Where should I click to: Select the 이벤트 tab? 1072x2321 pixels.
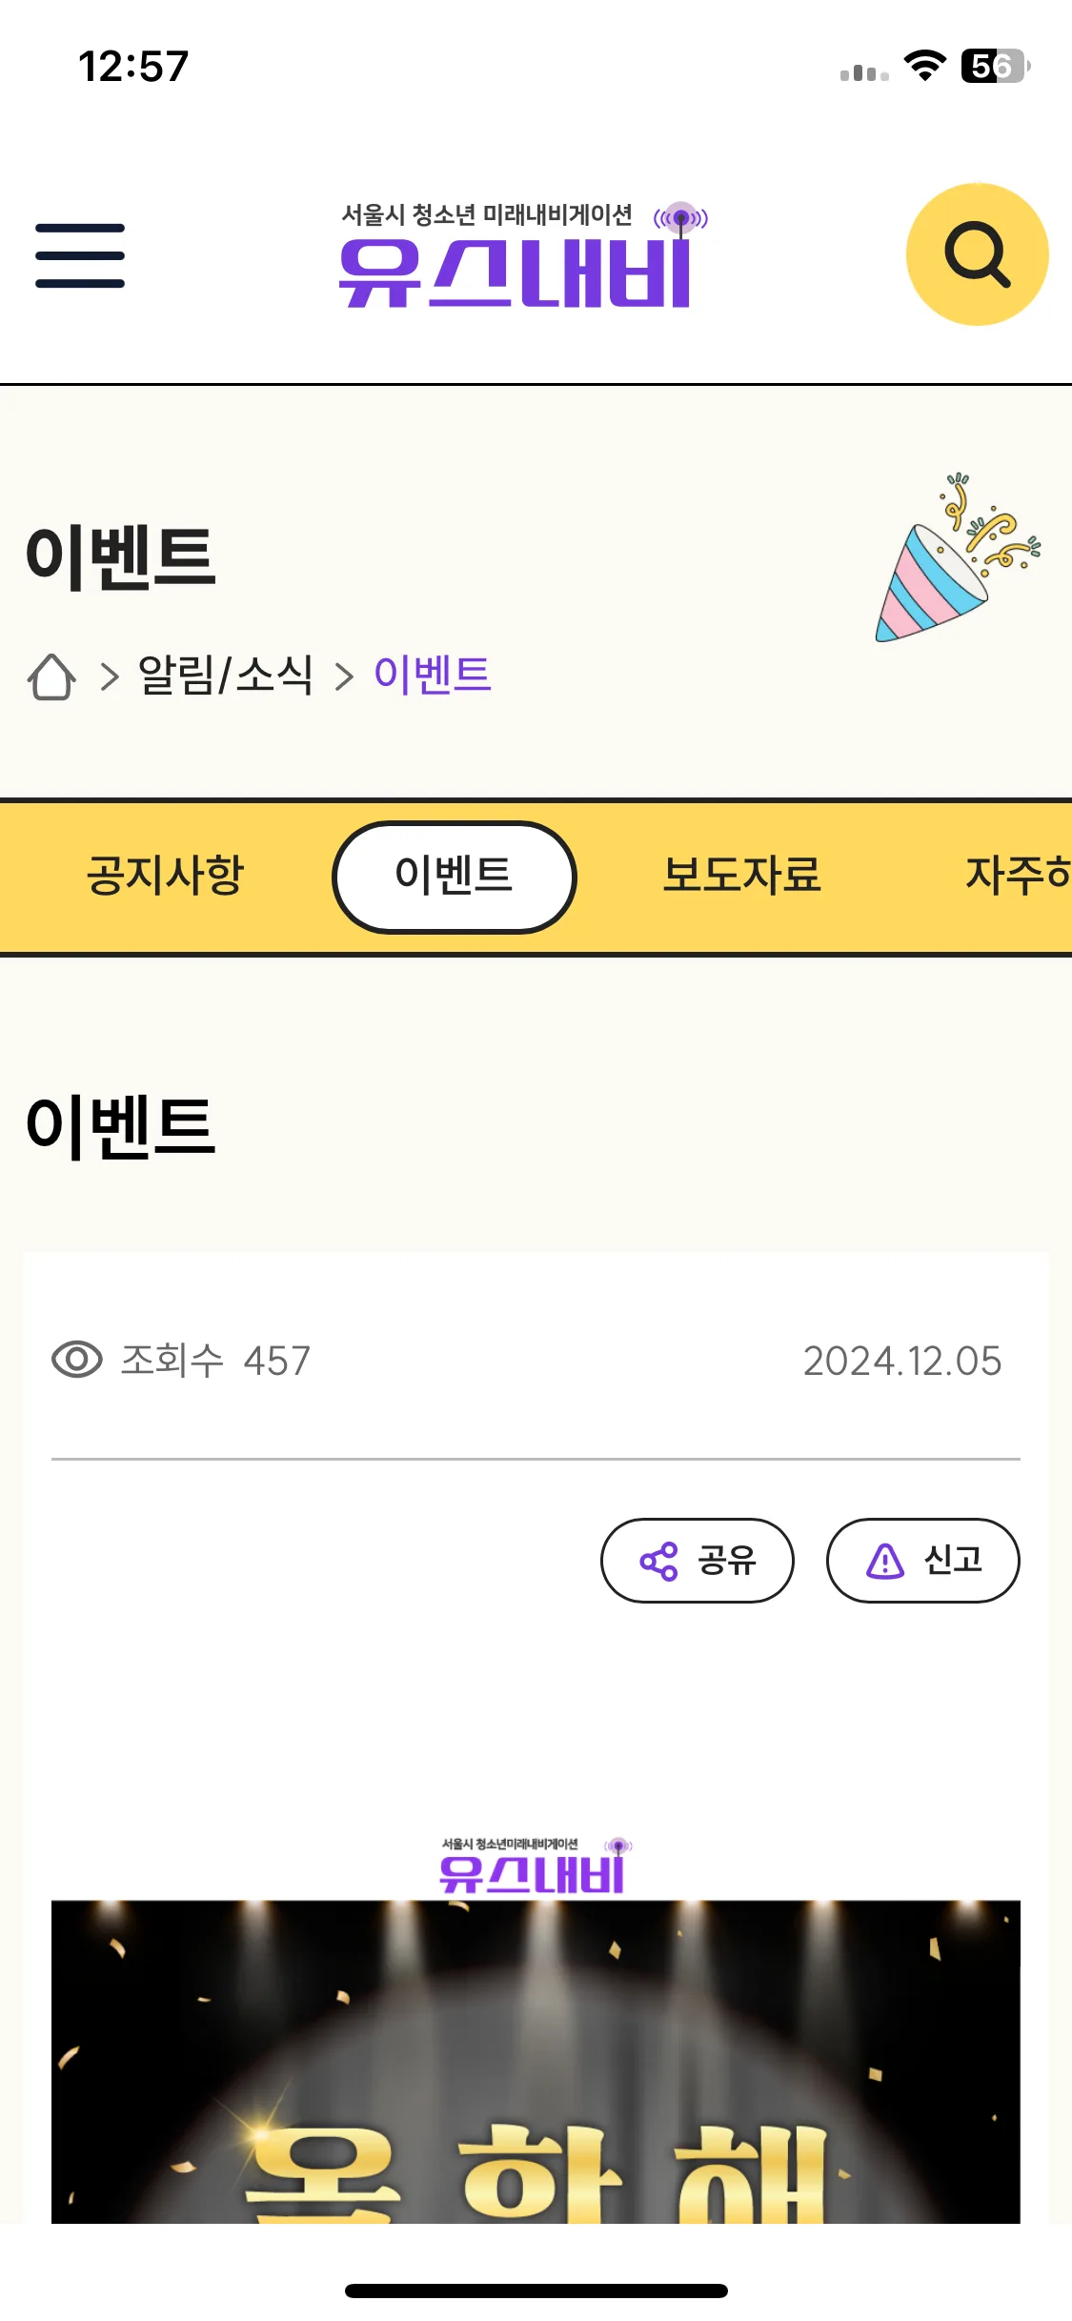455,877
